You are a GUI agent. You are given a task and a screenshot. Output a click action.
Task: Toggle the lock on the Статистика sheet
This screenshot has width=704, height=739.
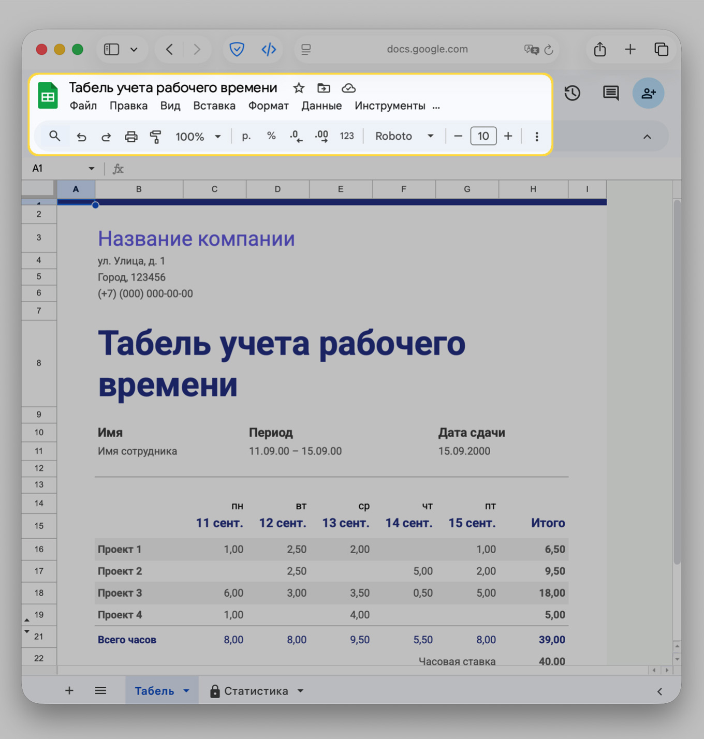pyautogui.click(x=215, y=690)
